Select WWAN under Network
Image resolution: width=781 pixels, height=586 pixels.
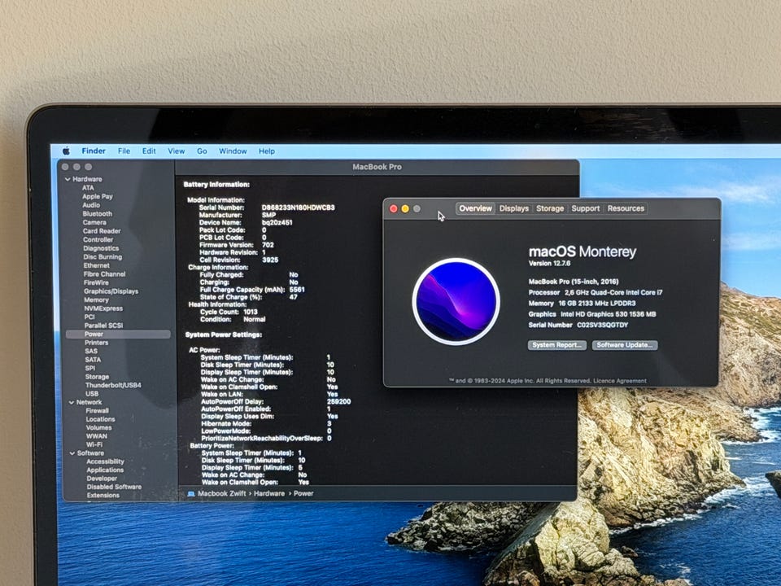tap(97, 436)
